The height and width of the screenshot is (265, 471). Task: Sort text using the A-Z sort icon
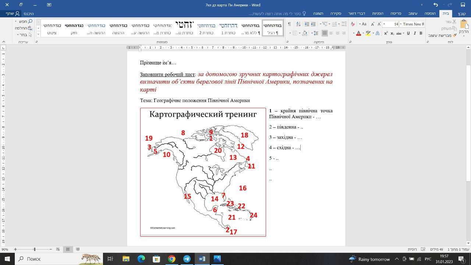coord(298,24)
